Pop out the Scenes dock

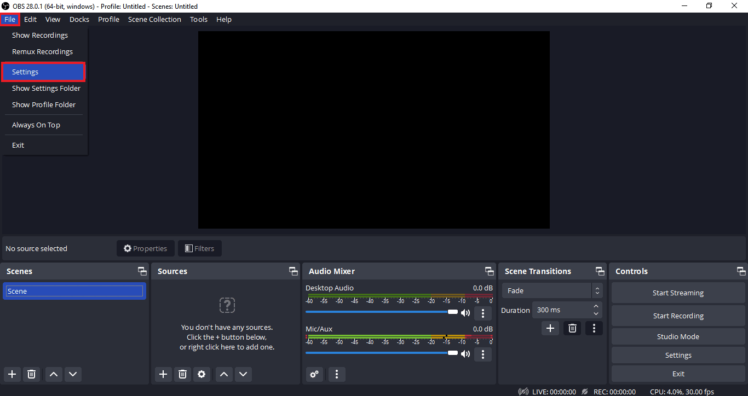pos(142,271)
